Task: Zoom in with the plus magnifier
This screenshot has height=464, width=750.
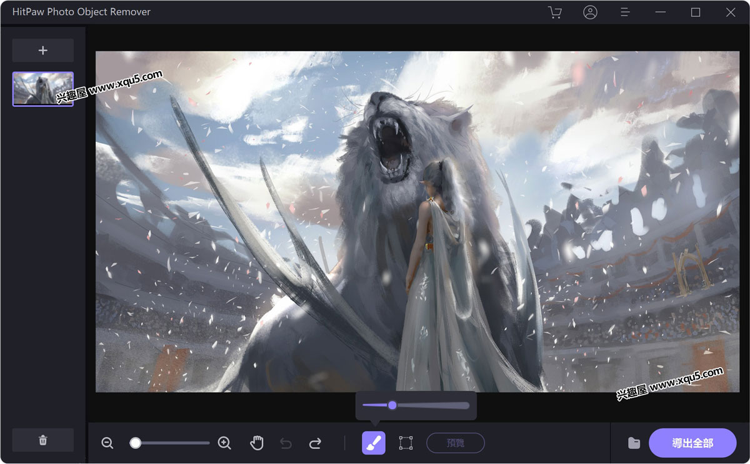Action: pos(224,443)
